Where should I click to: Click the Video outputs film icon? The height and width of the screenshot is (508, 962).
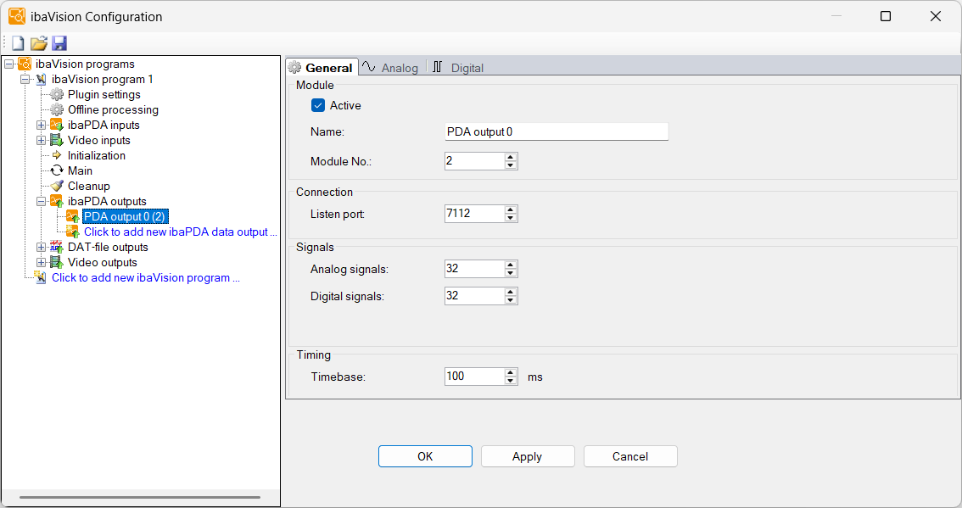57,263
